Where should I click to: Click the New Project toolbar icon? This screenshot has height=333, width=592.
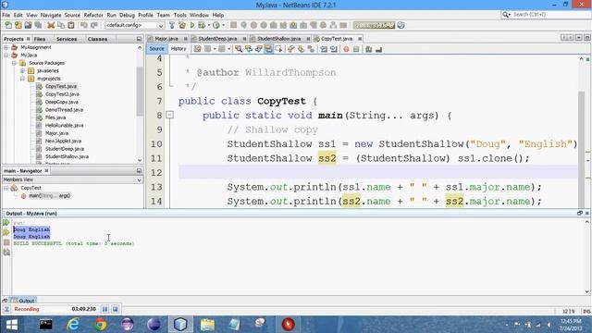pos(18,25)
